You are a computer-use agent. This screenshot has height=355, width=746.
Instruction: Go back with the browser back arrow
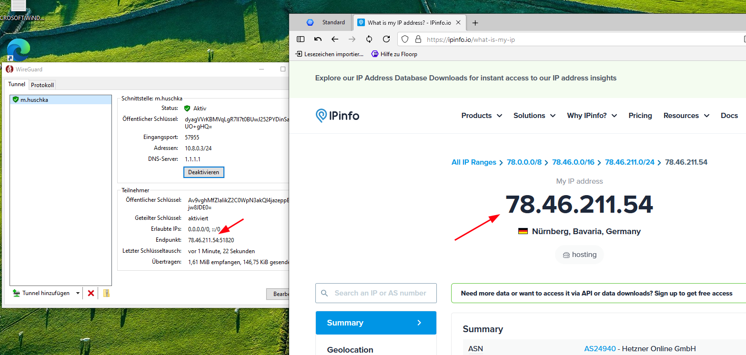tap(335, 39)
